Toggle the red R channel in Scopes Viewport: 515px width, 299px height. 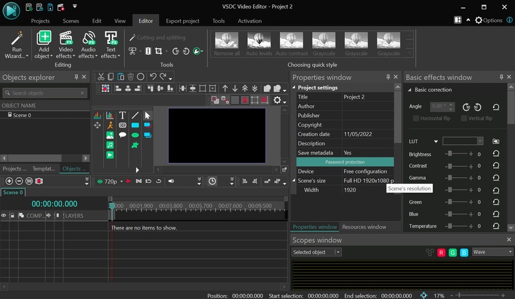[x=442, y=252]
